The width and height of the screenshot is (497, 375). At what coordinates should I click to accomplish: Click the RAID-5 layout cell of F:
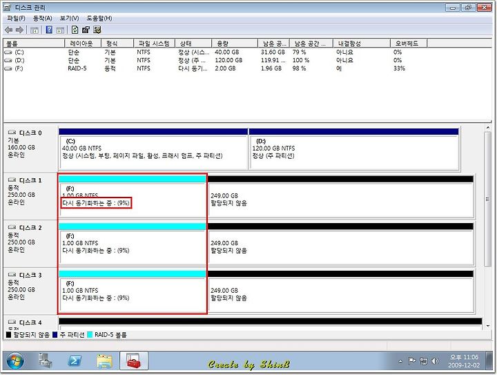pos(77,68)
